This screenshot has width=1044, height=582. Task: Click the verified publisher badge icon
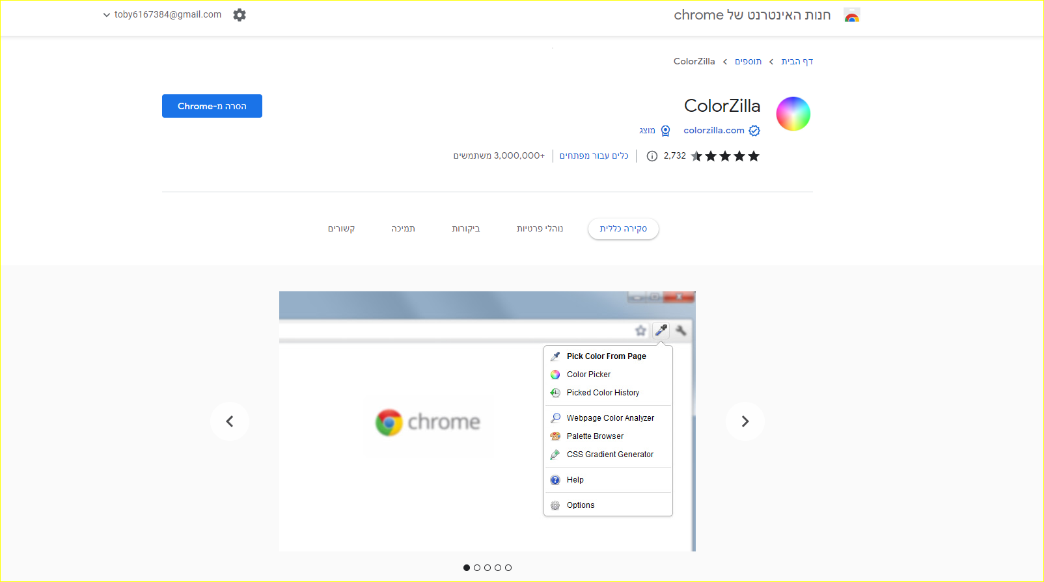click(x=754, y=131)
